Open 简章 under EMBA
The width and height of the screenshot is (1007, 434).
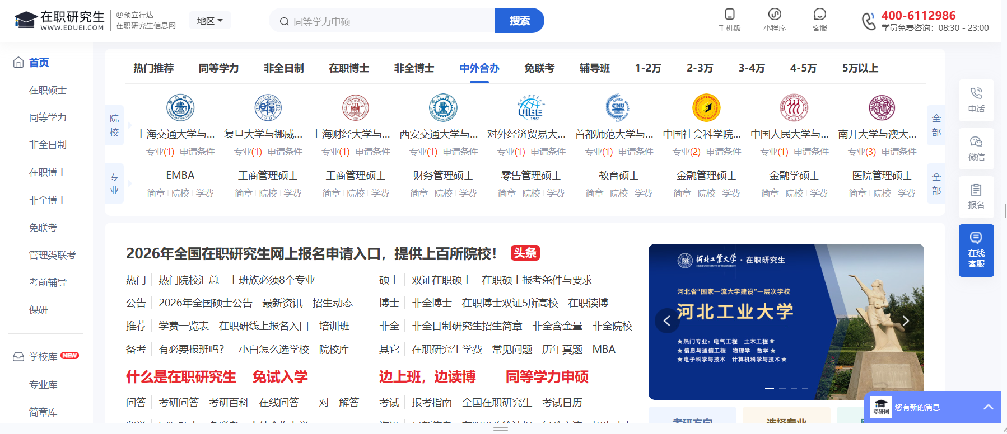tap(156, 193)
